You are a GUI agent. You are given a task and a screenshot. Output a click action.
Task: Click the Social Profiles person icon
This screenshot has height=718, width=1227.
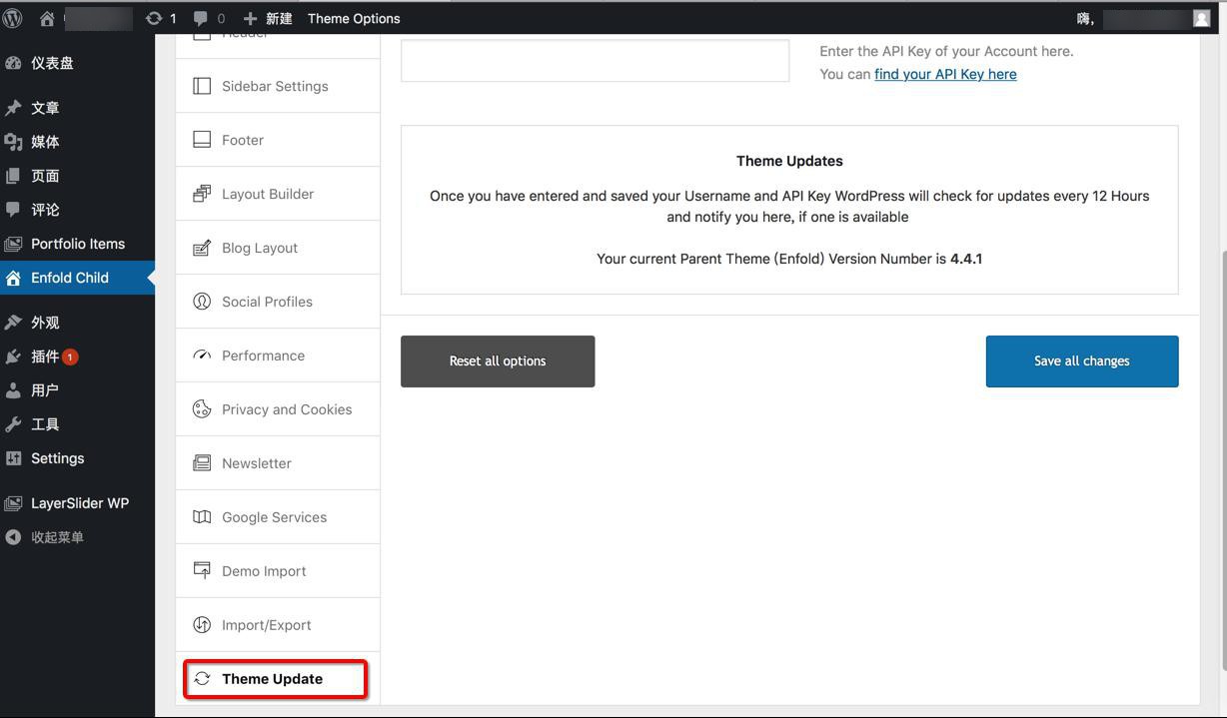[202, 302]
